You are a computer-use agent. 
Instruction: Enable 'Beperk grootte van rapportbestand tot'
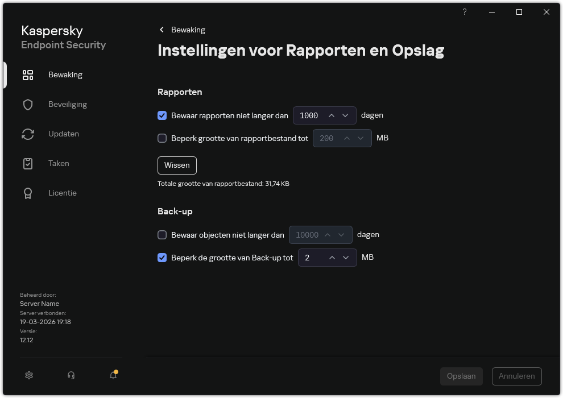[162, 138]
